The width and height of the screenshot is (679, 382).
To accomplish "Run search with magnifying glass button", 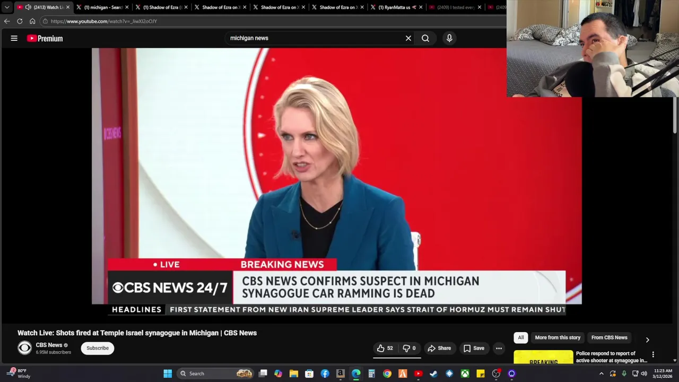I will pos(425,38).
